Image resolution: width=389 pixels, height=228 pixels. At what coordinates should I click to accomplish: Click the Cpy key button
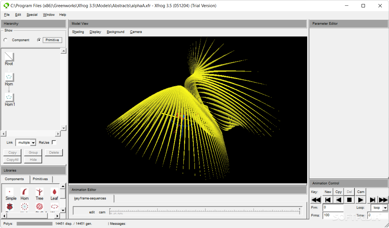(339, 192)
